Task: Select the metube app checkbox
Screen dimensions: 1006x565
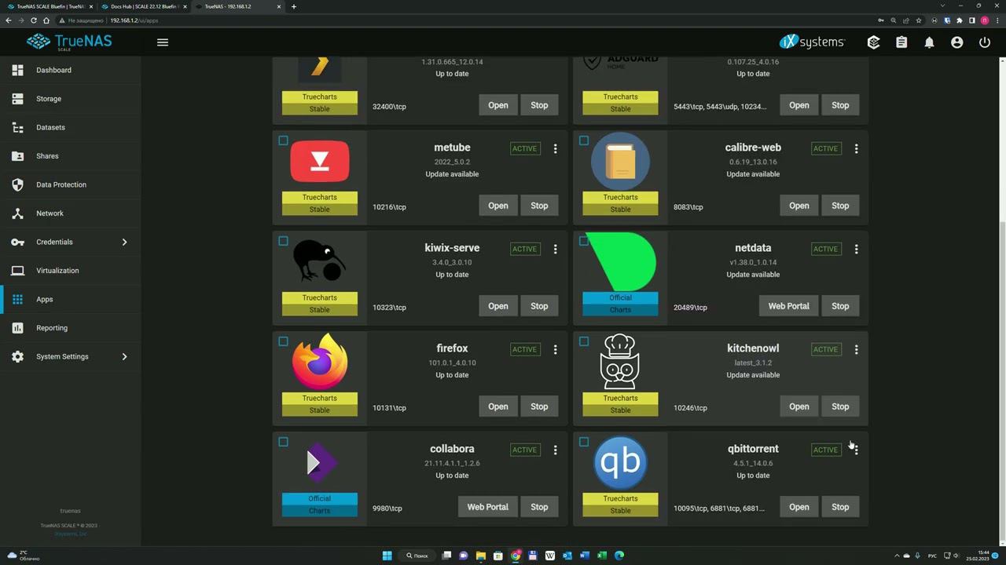Action: coord(283,140)
